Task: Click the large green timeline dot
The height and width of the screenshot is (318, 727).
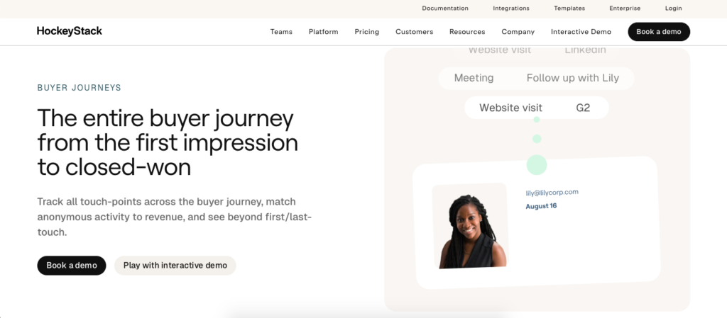Action: pos(537,164)
